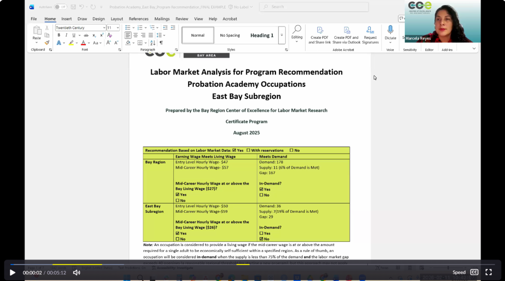Increase font size with grow font icon
The image size is (505, 281).
point(109,43)
